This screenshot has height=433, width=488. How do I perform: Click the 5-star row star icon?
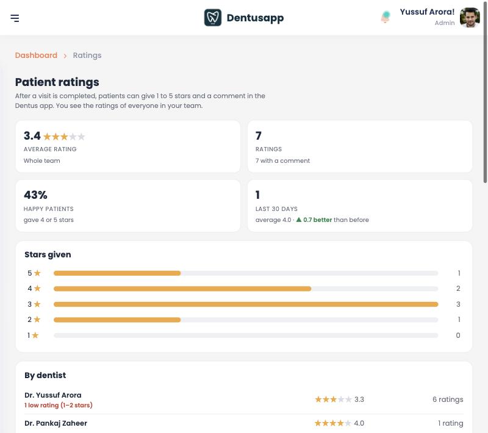[37, 273]
